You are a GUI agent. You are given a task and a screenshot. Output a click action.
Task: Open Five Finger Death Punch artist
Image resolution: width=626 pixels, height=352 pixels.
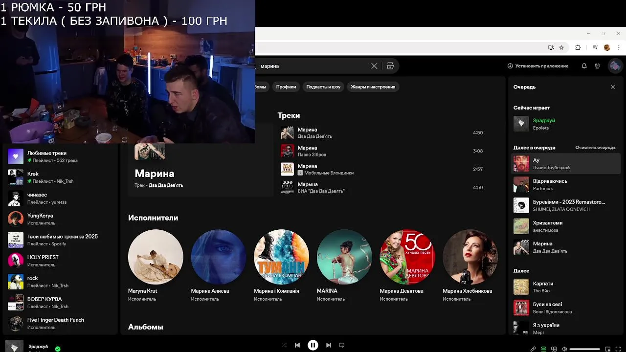point(61,323)
